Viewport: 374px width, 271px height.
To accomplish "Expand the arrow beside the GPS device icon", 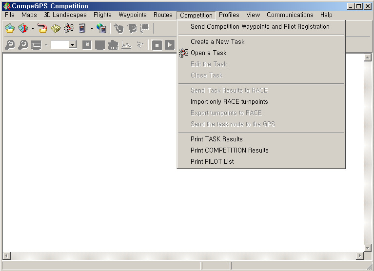I will (x=92, y=29).
